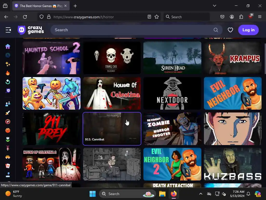Open House Of Celestina game thumbnail
266x200 pixels.
click(x=112, y=93)
